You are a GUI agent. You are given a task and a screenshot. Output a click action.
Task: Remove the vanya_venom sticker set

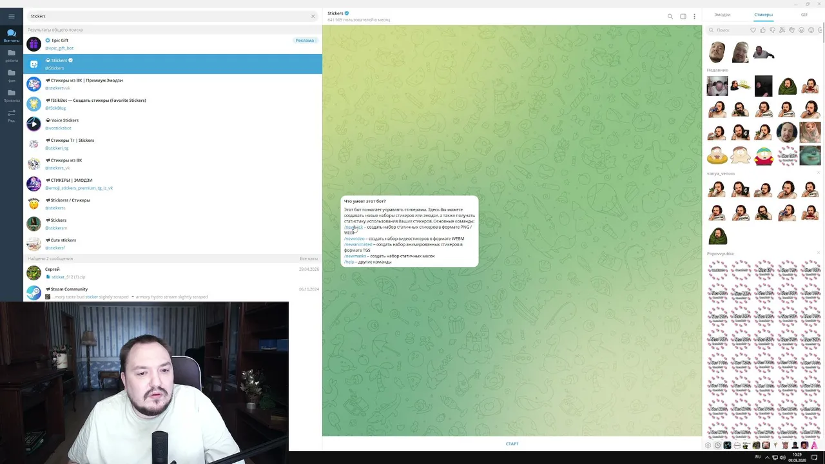pos(819,173)
